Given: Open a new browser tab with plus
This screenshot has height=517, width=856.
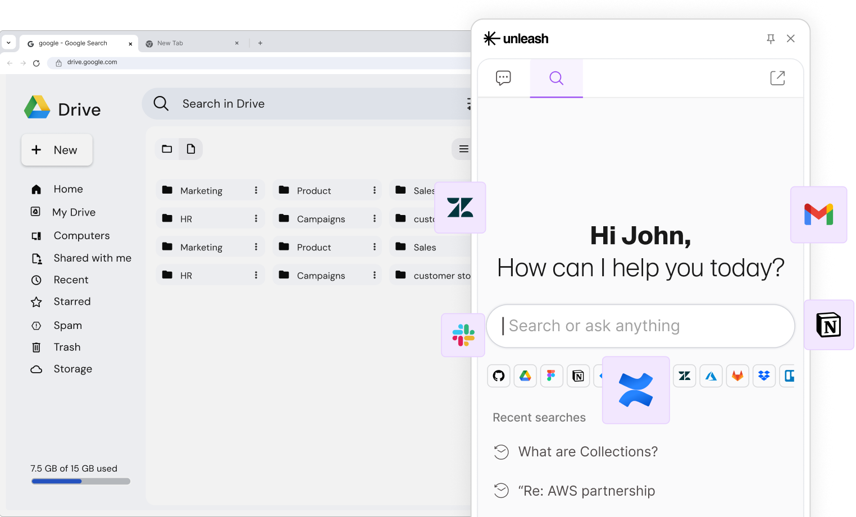Looking at the screenshot, I should tap(260, 43).
